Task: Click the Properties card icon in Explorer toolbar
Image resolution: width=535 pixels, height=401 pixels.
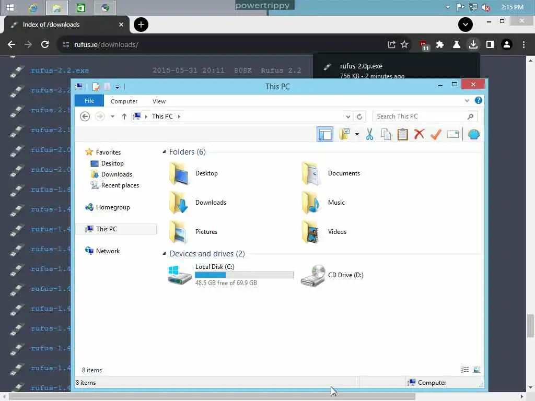Action: tap(453, 134)
